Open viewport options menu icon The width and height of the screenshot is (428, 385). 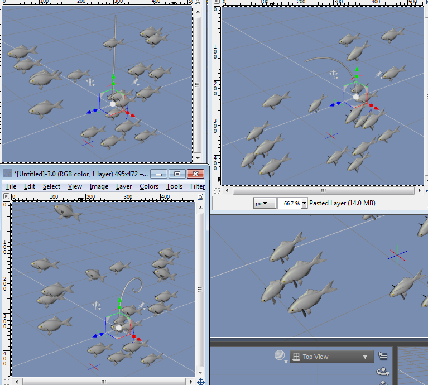383,356
